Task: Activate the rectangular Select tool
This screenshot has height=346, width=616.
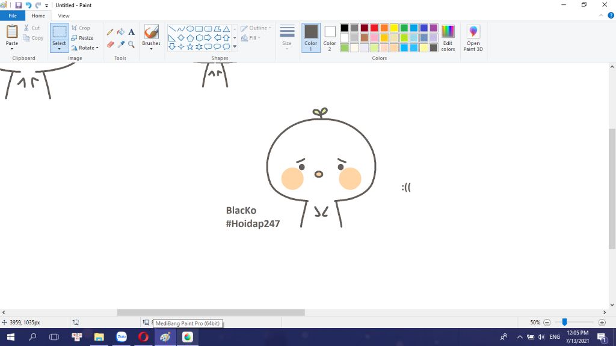Action: pyautogui.click(x=60, y=32)
